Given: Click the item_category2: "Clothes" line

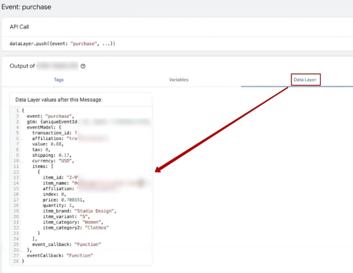Looking at the screenshot, I should tap(77, 227).
